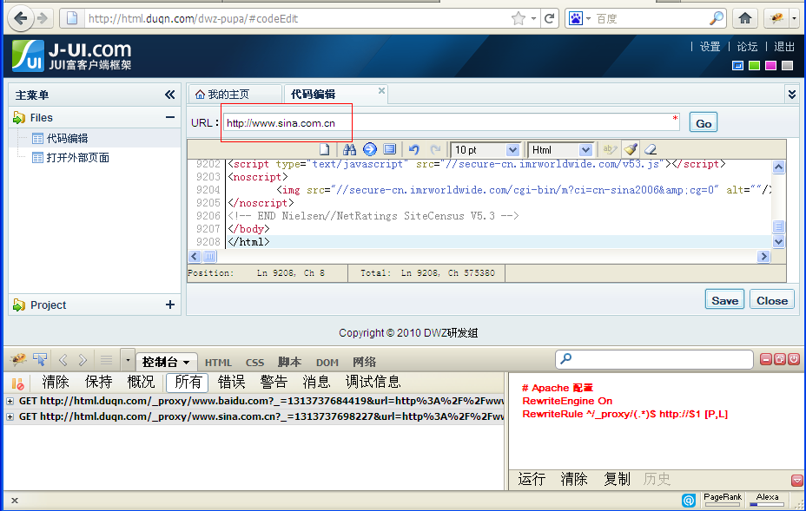Click the Close button
This screenshot has height=511, width=806.
tap(772, 300)
